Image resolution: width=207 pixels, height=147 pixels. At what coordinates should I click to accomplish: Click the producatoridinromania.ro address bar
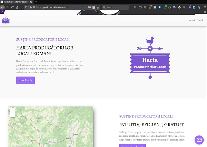click(58, 7)
